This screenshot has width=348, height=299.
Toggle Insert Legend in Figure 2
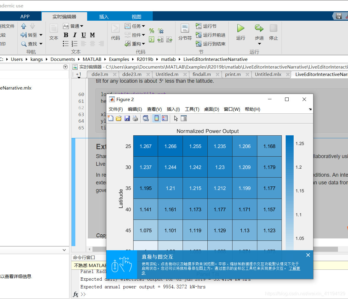tap(165, 118)
